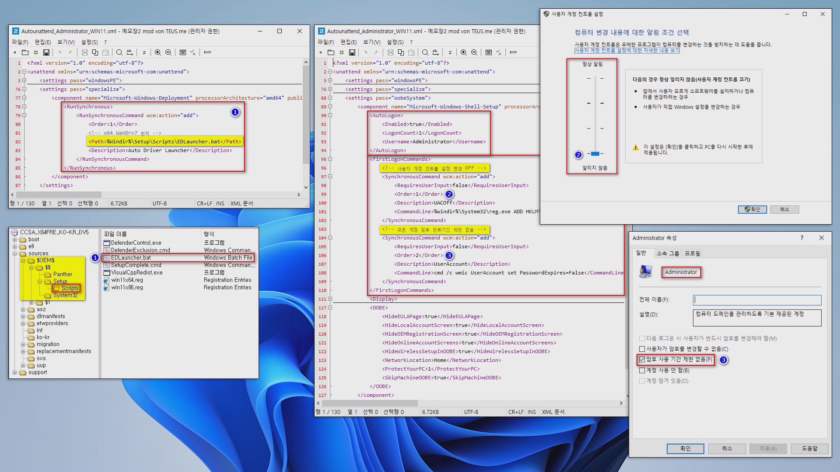
Task: Click UTF-8 encoding in right editor status bar
Action: pyautogui.click(x=471, y=412)
